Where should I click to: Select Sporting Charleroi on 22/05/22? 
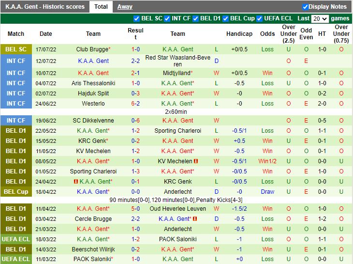177,130
